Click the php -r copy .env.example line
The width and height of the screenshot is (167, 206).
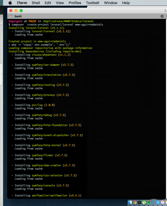[x=39, y=45]
